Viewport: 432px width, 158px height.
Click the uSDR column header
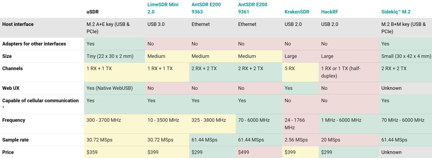tap(93, 12)
